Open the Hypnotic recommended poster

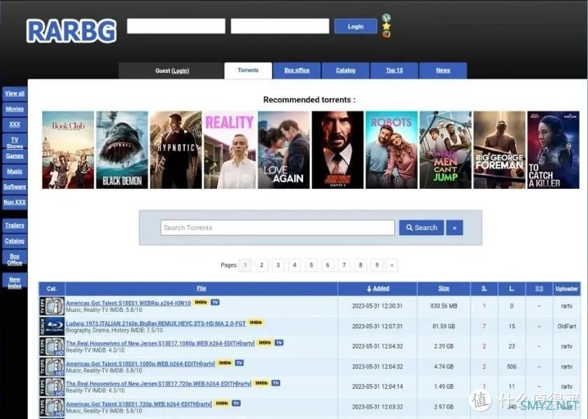point(176,150)
